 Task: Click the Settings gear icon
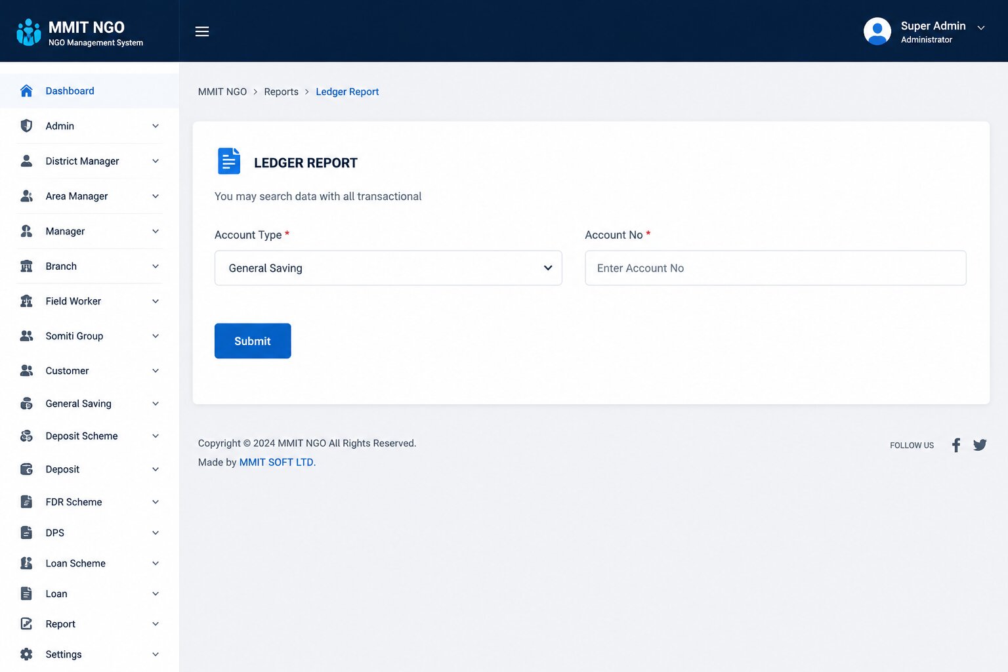[x=26, y=654]
